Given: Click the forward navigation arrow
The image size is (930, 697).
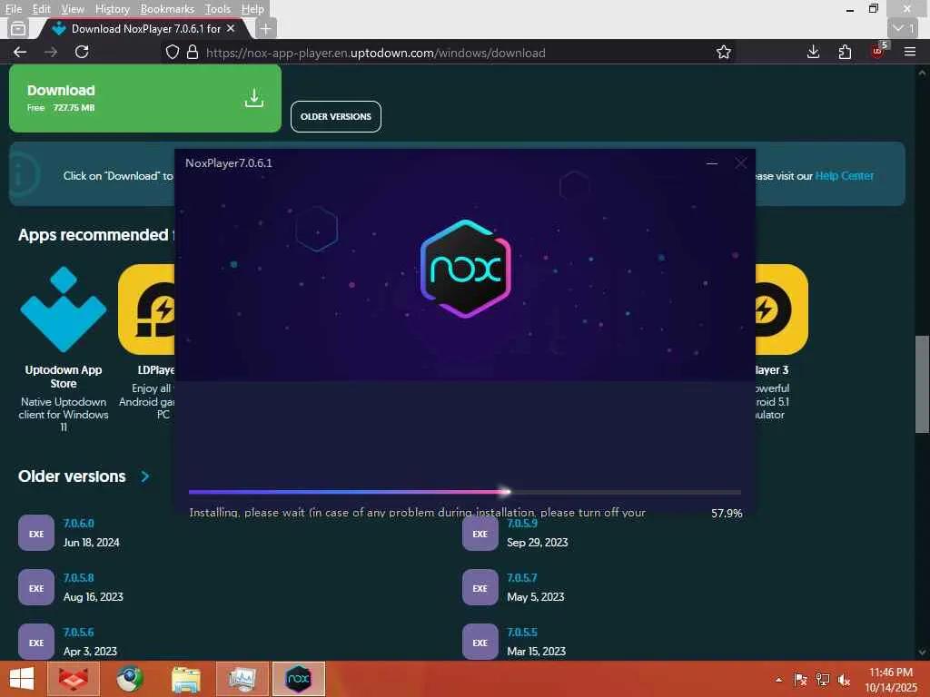Looking at the screenshot, I should point(51,52).
